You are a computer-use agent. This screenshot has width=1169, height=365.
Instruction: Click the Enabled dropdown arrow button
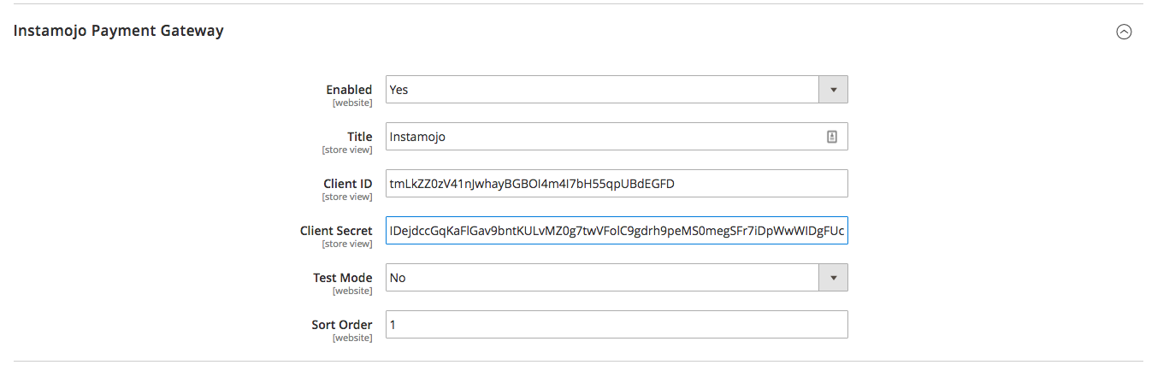[833, 90]
